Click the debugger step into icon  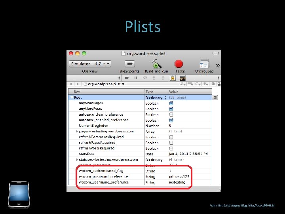(x=154, y=78)
